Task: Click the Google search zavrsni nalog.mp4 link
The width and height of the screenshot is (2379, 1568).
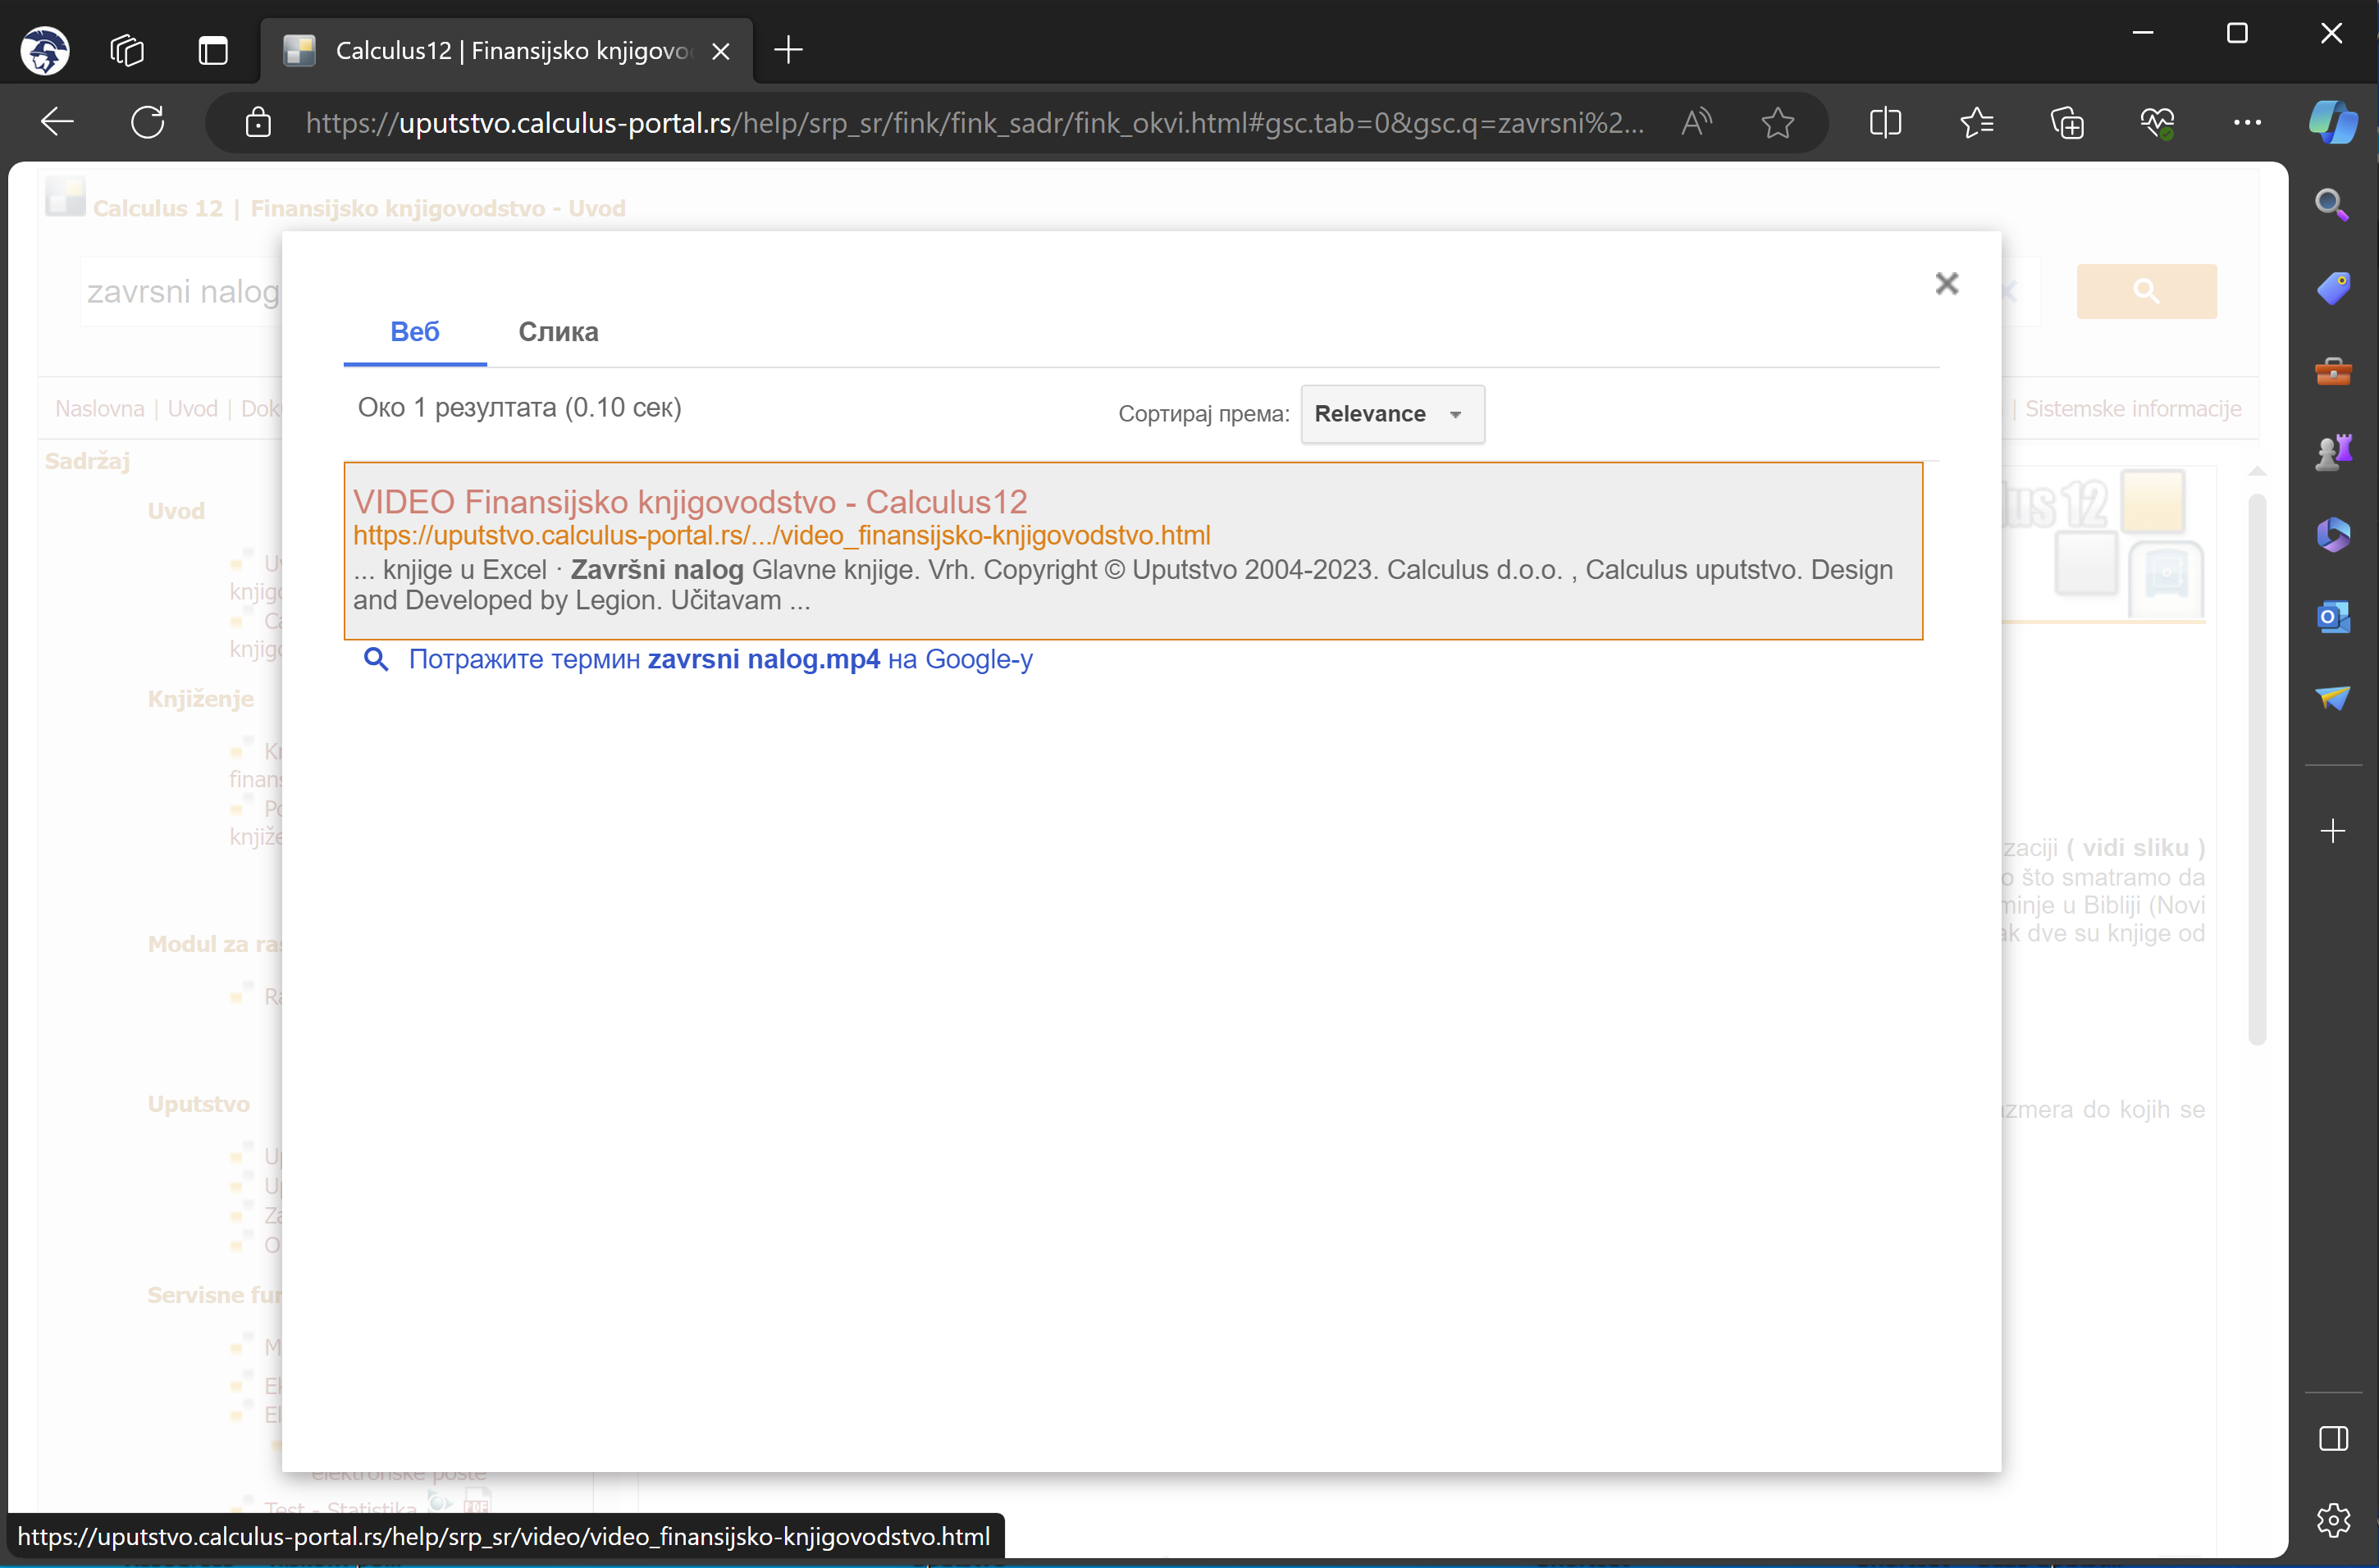Action: click(x=720, y=660)
